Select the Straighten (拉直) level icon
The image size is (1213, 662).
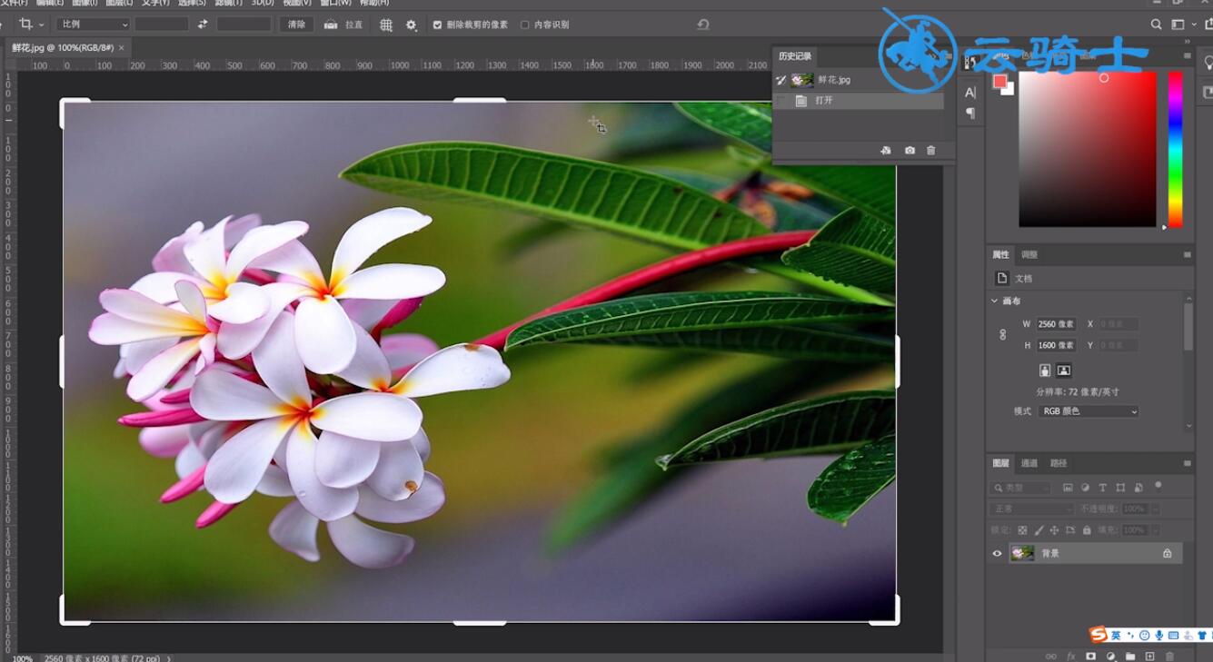tap(331, 25)
